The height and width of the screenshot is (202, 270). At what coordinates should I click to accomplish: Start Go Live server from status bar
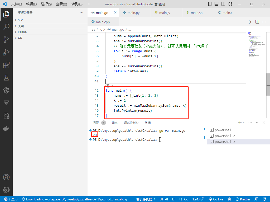[x=216, y=199]
